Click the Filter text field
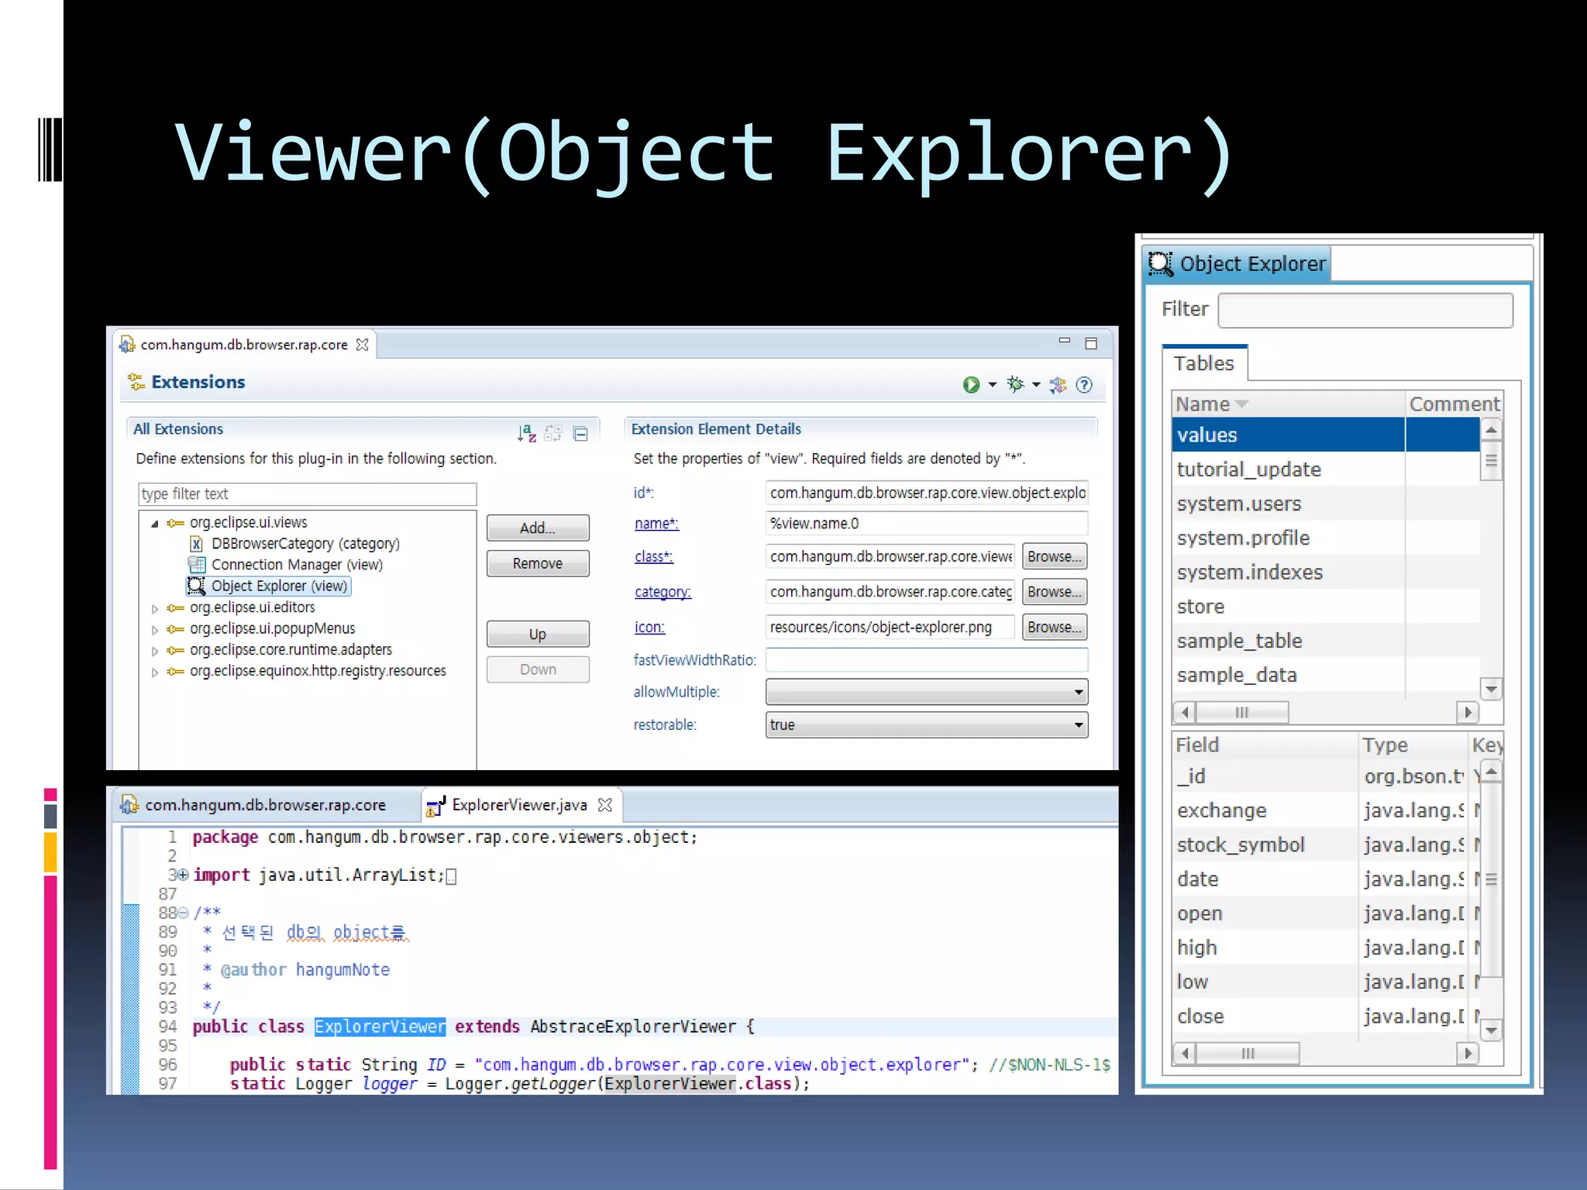 coord(1365,311)
